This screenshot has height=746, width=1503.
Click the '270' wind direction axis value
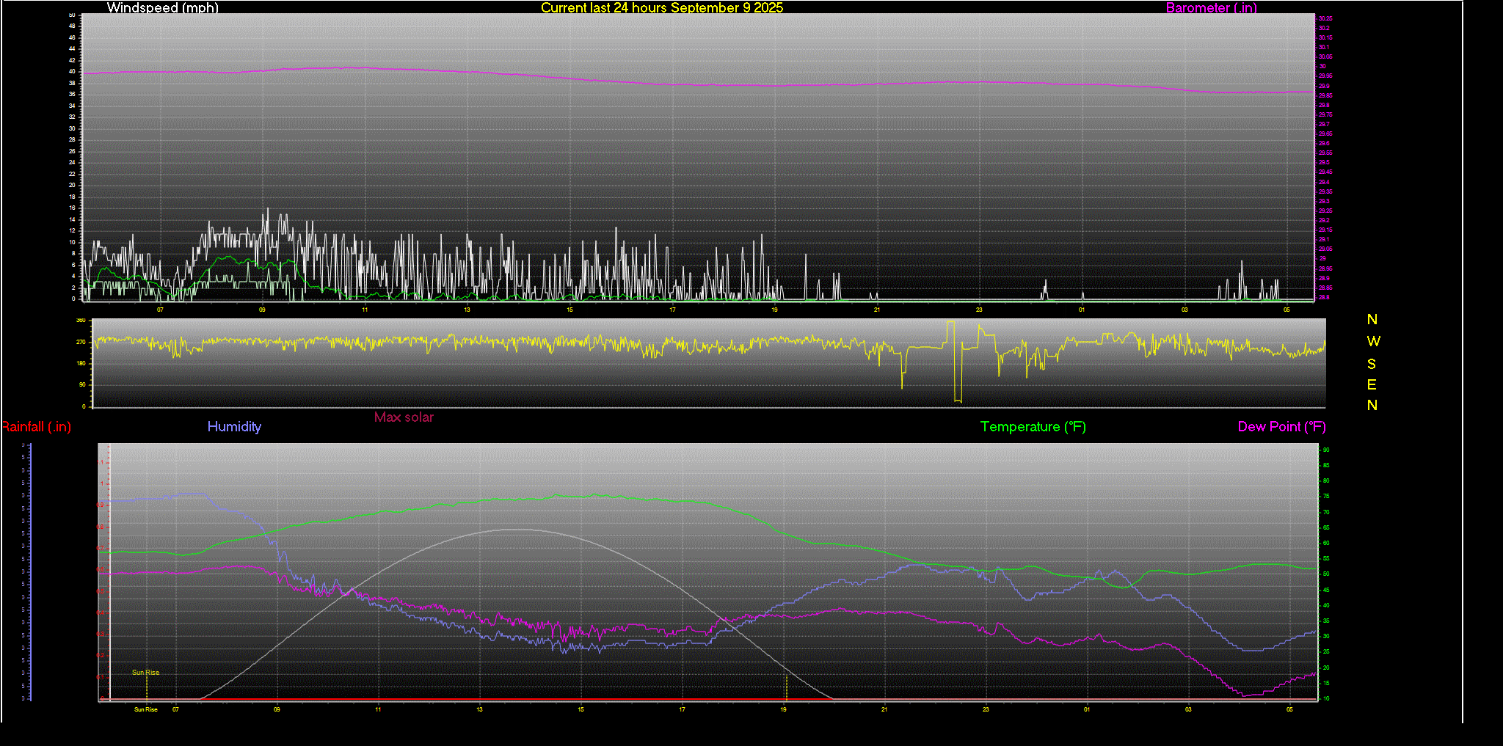[x=81, y=342]
